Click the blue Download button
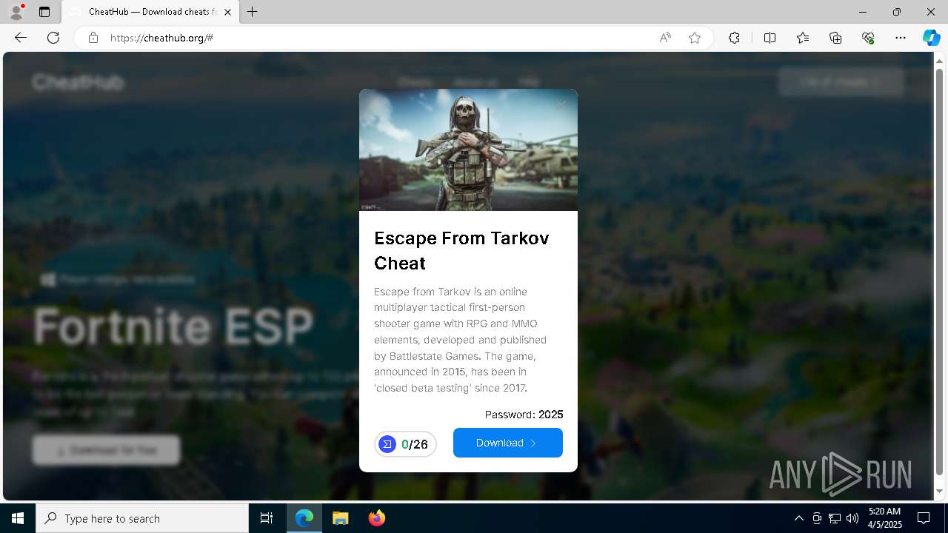 pyautogui.click(x=508, y=443)
